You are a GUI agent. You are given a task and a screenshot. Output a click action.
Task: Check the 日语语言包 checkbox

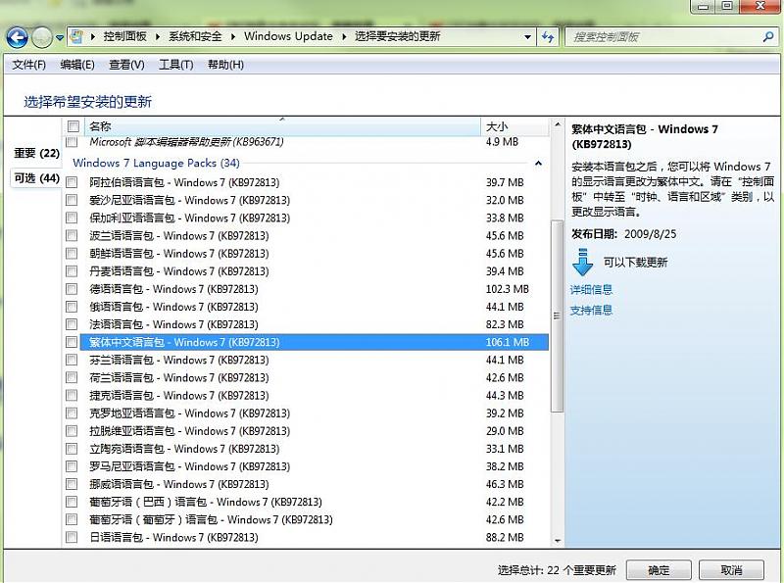point(72,538)
